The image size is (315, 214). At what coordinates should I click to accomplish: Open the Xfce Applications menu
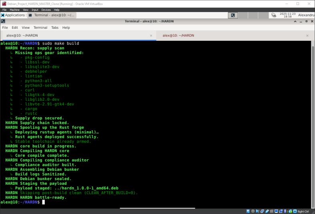pyautogui.click(x=13, y=15)
